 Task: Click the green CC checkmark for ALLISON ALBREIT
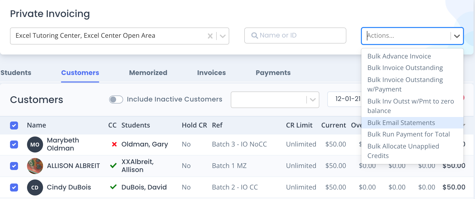point(113,165)
